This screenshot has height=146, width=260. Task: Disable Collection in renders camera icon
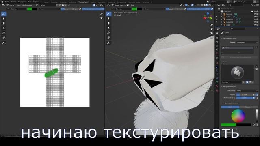[258, 11]
